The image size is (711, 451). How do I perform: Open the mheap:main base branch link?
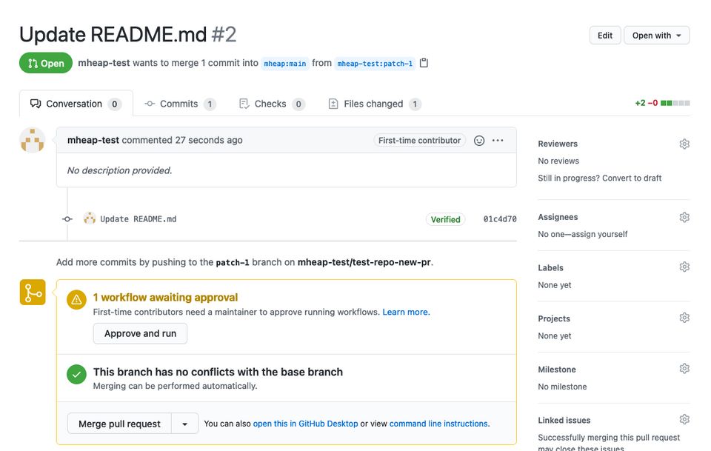pos(284,64)
